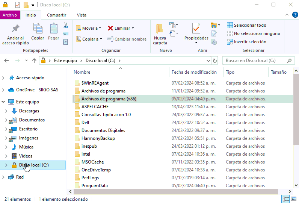Expand Acceso rápido tree node
This screenshot has height=203, width=299.
[x=3, y=78]
